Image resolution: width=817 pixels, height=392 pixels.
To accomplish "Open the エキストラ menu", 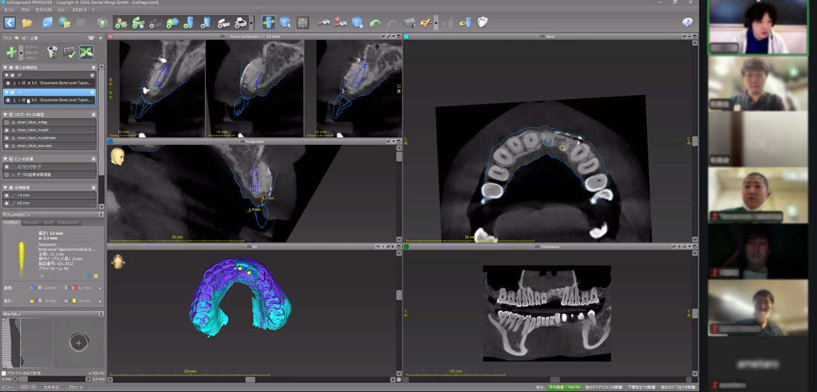I will (x=79, y=10).
